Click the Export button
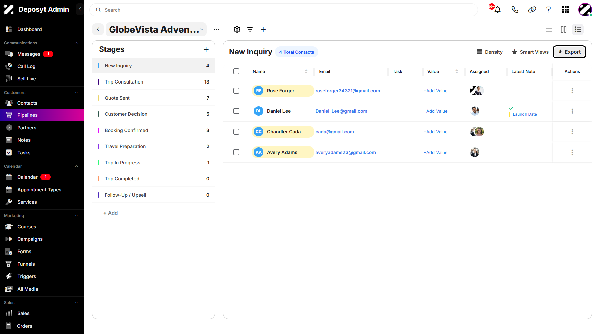600x334 pixels. (x=569, y=52)
